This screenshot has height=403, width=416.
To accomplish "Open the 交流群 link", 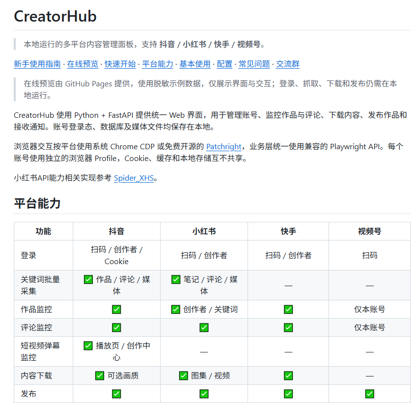I will (288, 64).
